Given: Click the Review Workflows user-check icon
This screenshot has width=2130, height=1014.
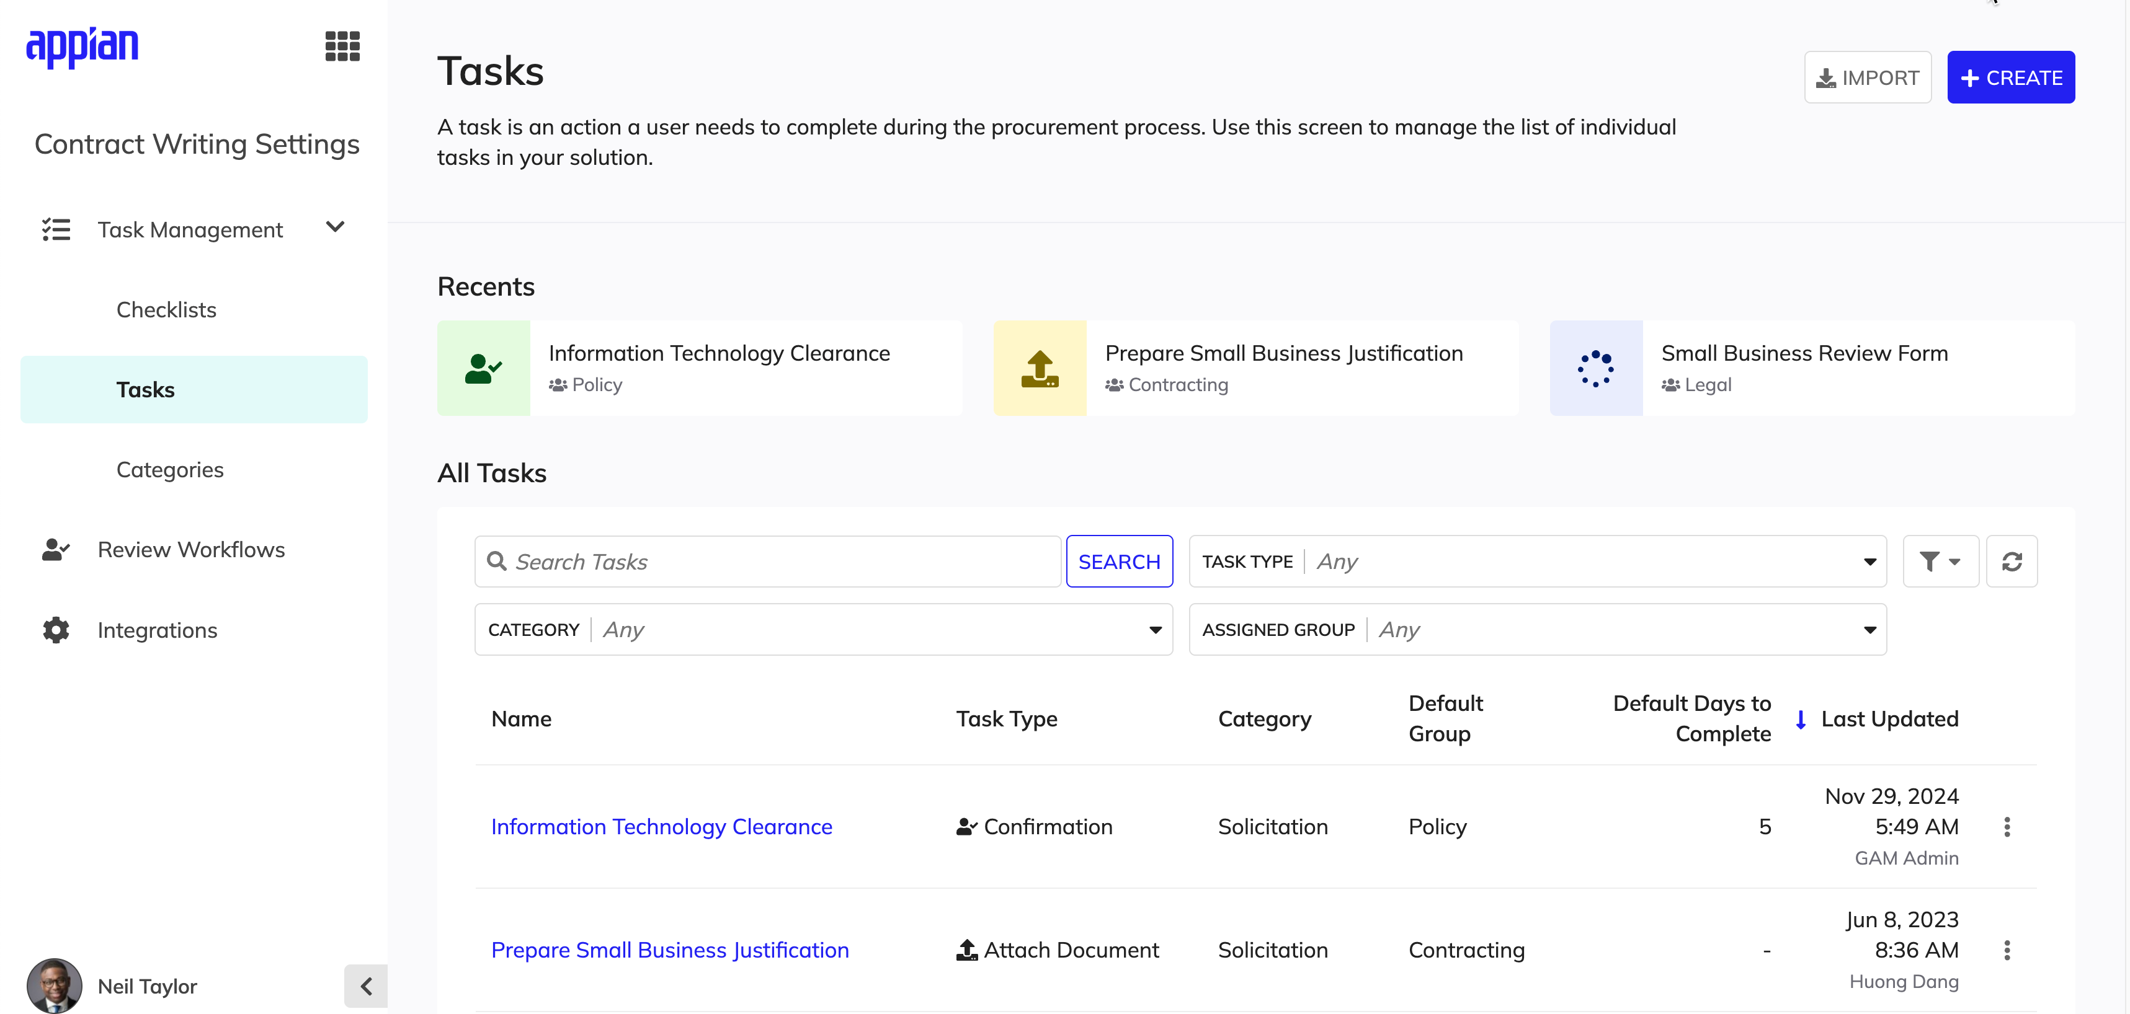Looking at the screenshot, I should tap(56, 550).
